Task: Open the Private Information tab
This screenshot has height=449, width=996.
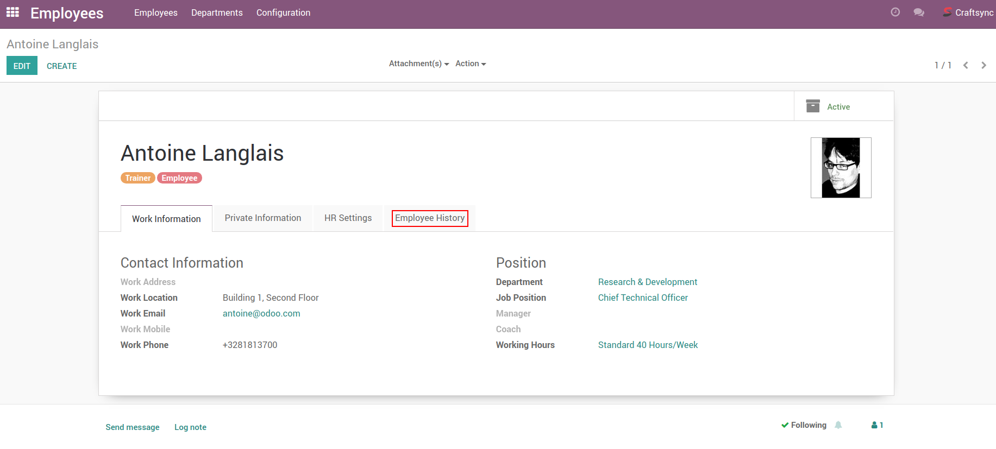Action: (x=262, y=218)
